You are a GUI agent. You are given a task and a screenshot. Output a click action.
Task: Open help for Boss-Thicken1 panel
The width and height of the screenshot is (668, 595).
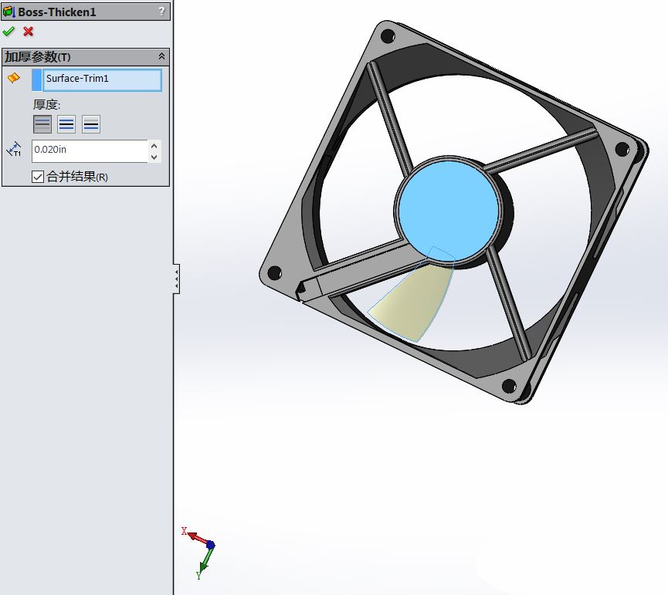coord(161,12)
